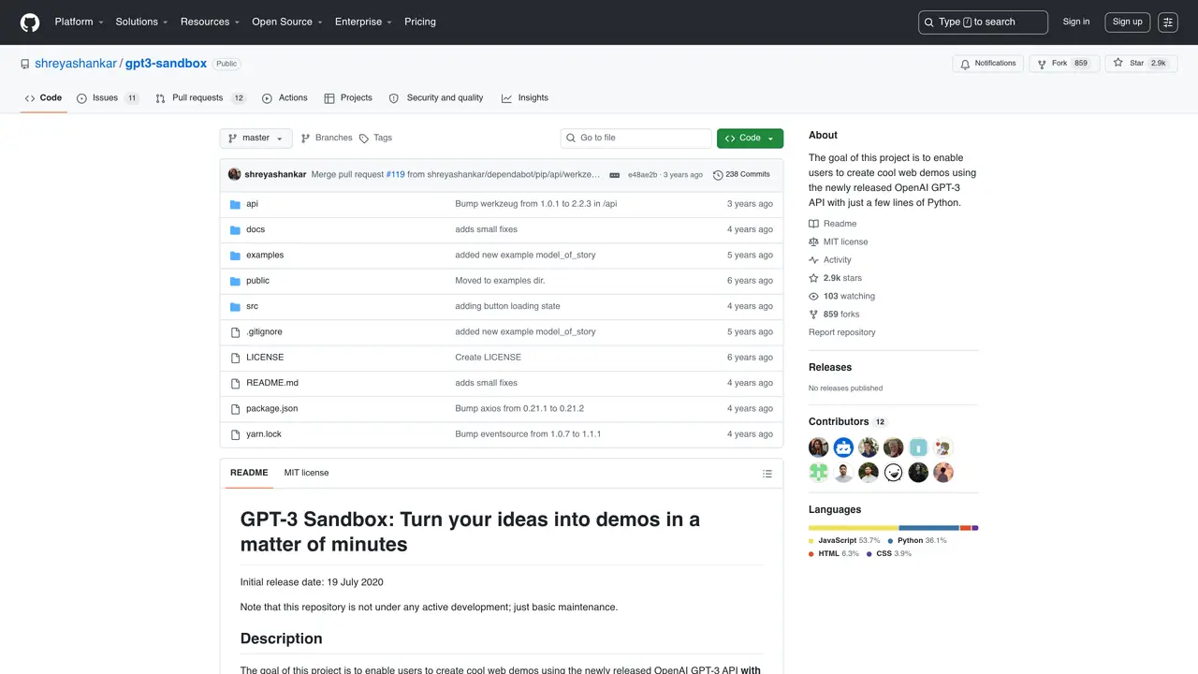Open the docs folder
Viewport: 1198px width, 674px height.
click(x=256, y=229)
